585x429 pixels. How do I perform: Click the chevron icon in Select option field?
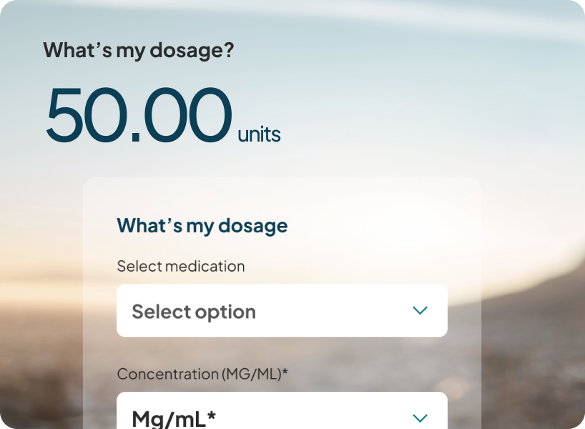[420, 310]
